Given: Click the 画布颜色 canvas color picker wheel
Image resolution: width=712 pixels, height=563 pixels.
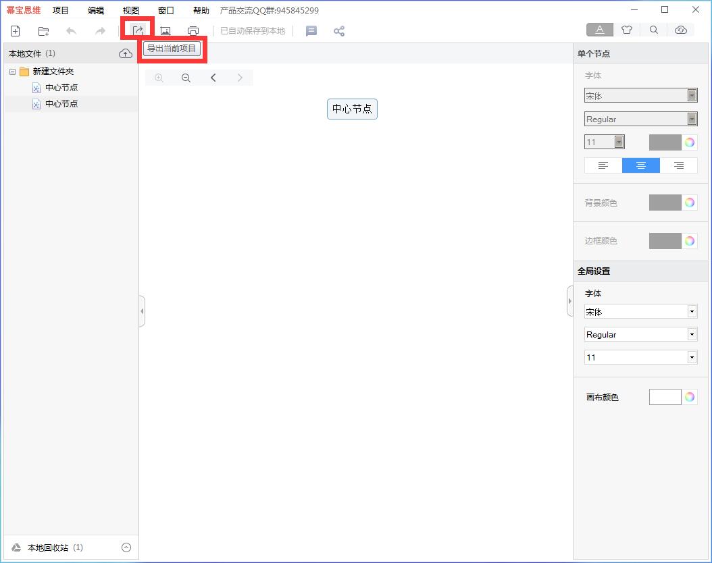Looking at the screenshot, I should (x=689, y=397).
